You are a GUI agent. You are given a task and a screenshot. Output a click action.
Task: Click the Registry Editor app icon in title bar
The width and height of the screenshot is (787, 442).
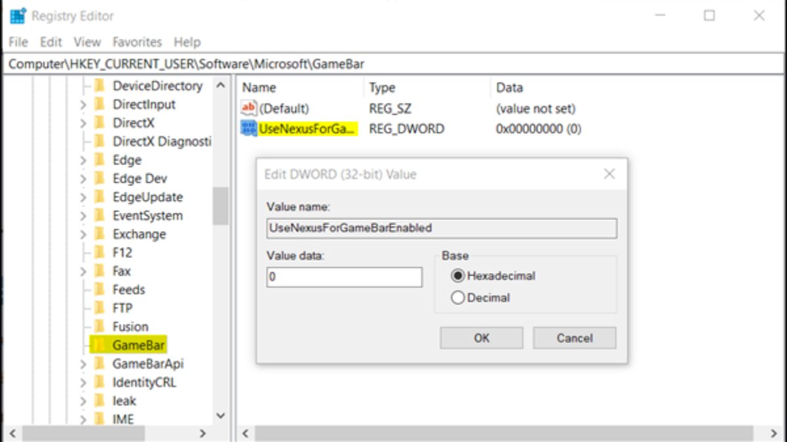[x=18, y=16]
